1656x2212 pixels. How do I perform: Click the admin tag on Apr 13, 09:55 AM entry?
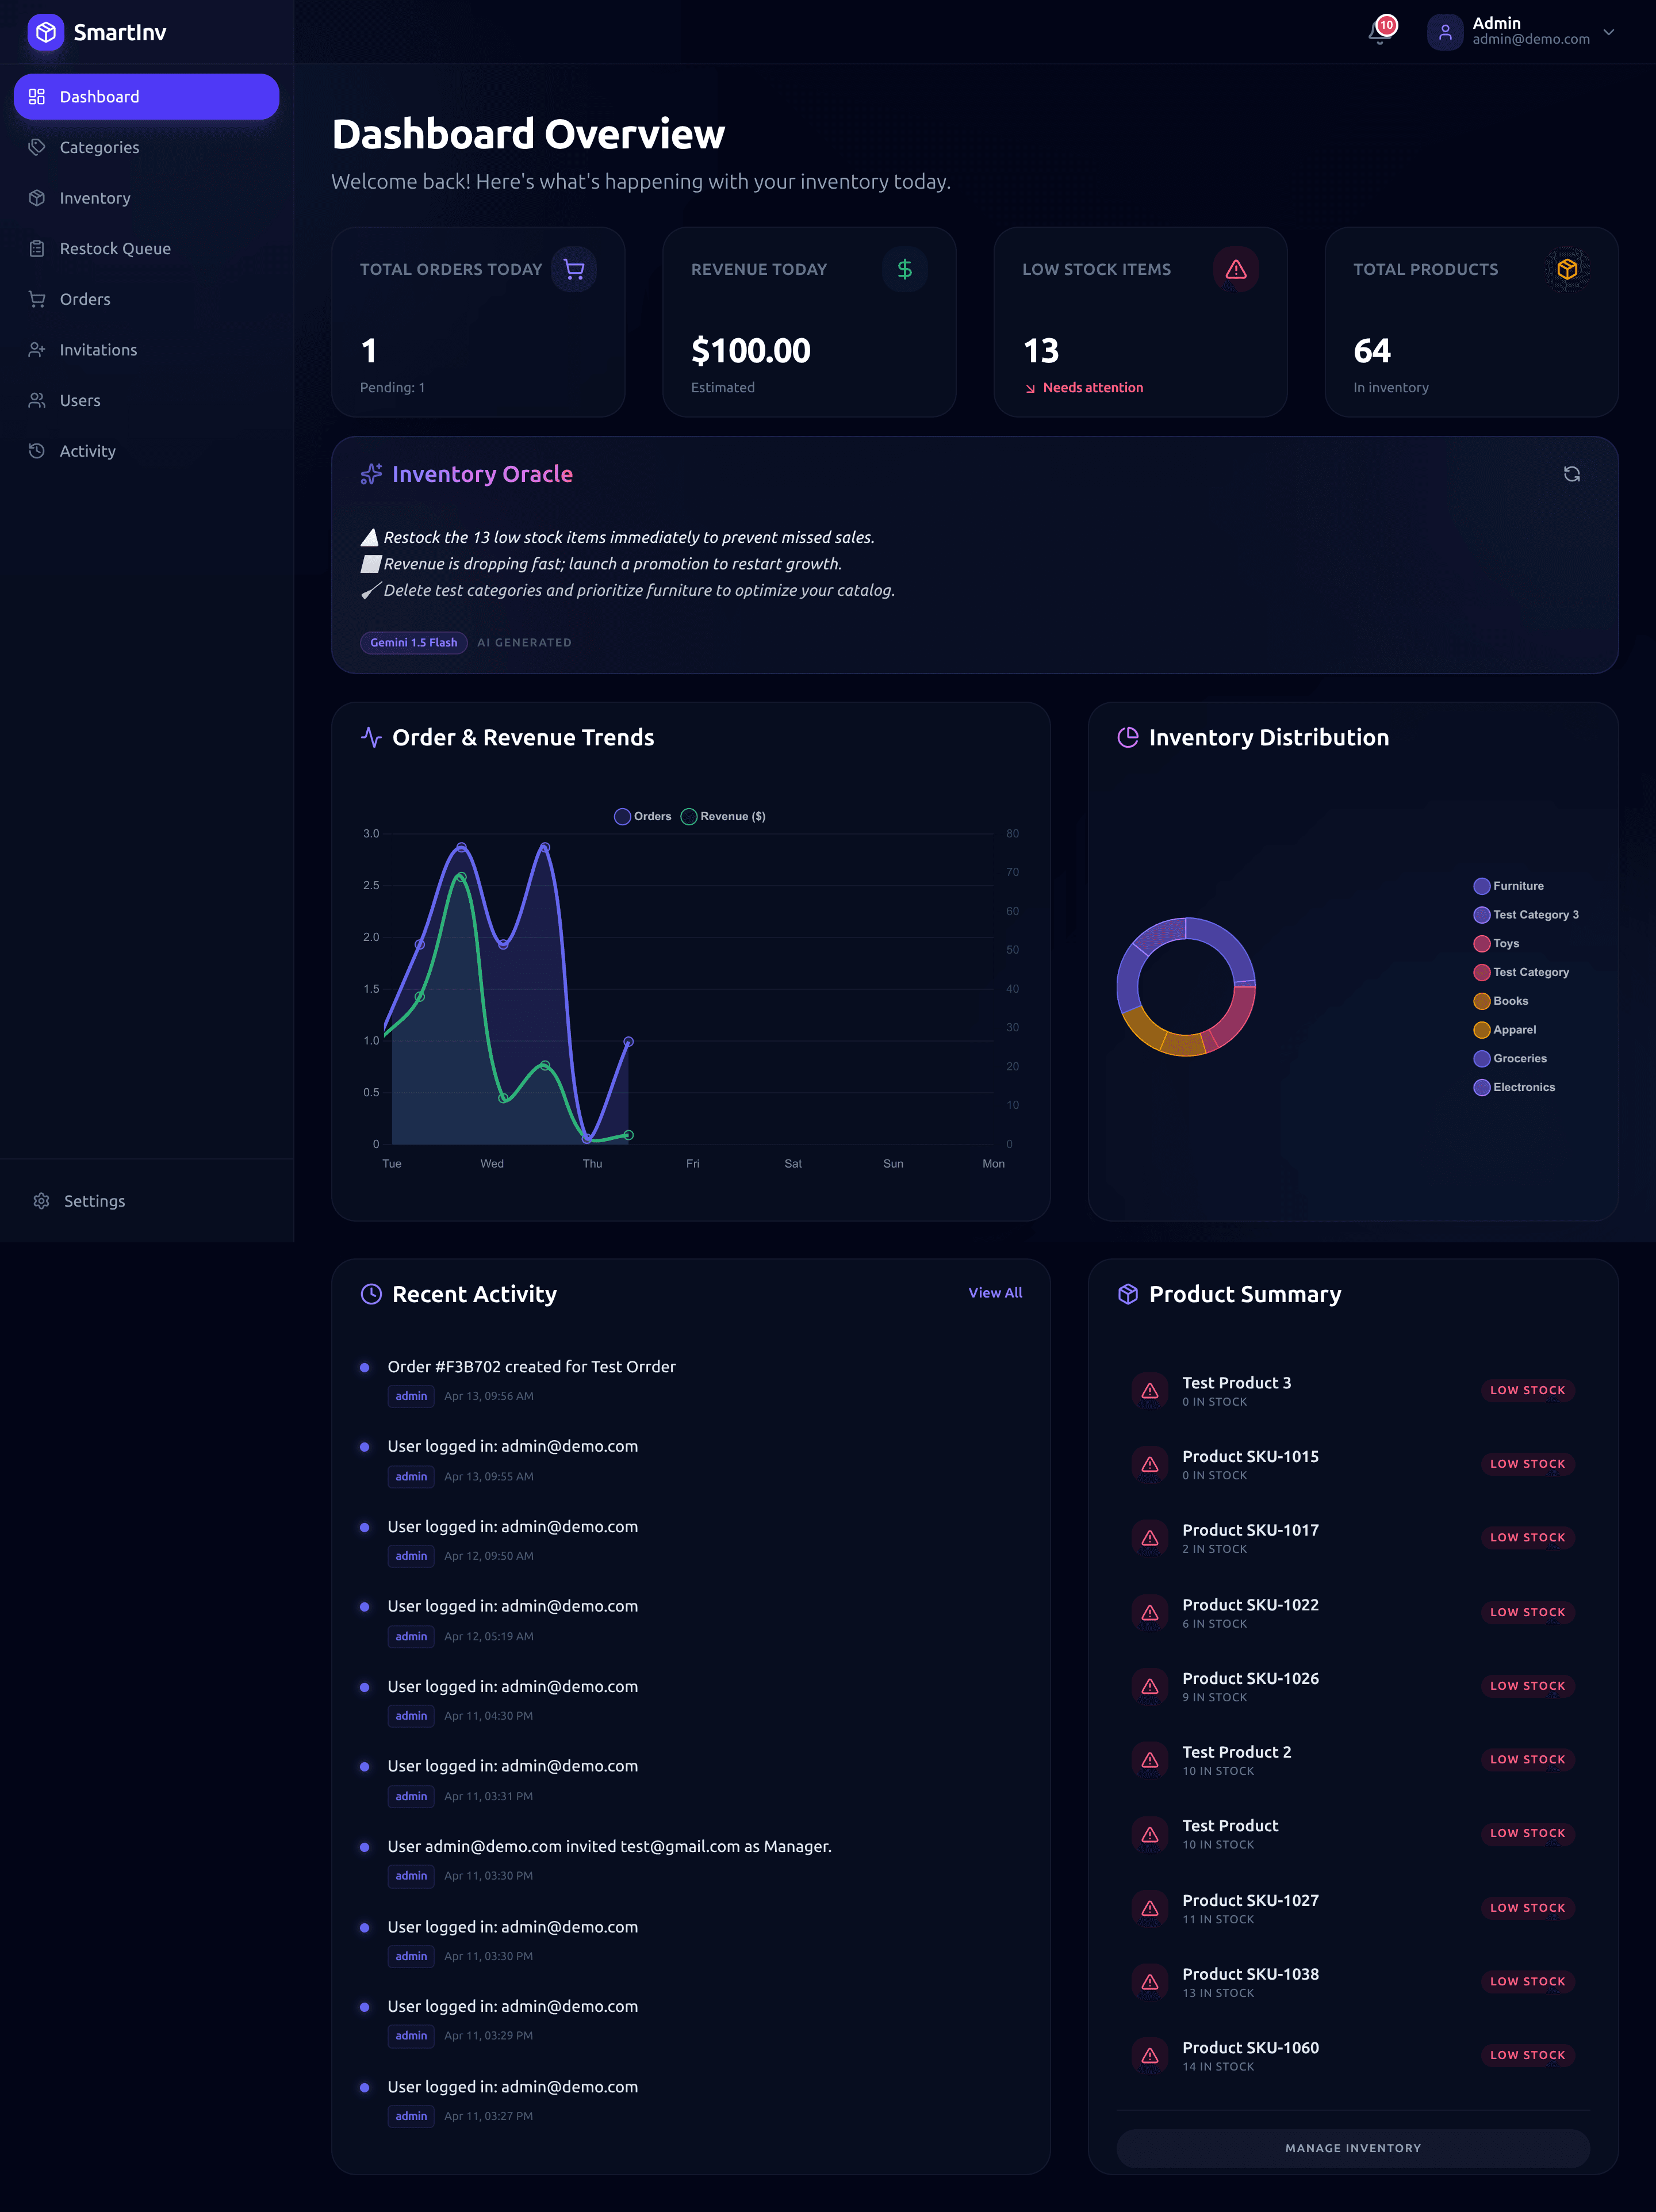click(x=411, y=1477)
